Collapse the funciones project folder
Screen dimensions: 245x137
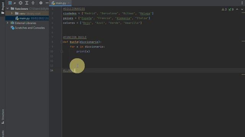point(8,8)
